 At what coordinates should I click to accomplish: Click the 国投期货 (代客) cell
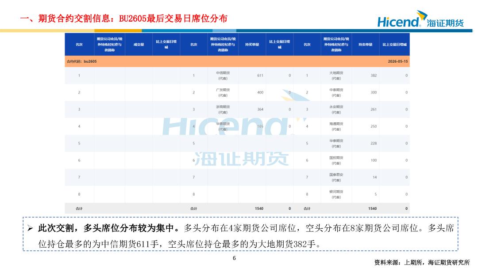pyautogui.click(x=336, y=161)
